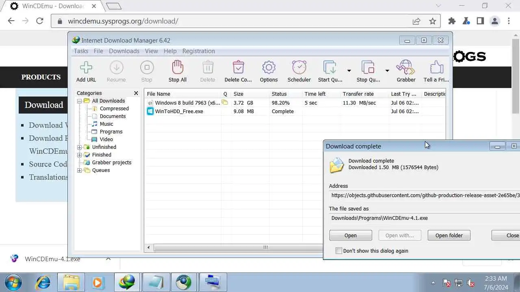Expand the WinCDEmu-4.1.exe download chevron
The height and width of the screenshot is (292, 520).
[108, 258]
